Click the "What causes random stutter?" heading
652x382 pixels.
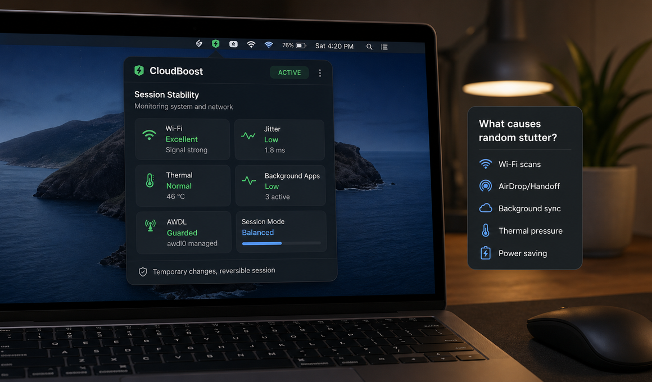(x=518, y=130)
